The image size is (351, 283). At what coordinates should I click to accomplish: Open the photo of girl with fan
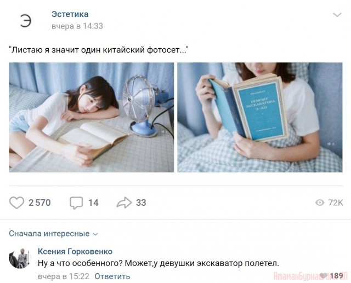coord(92,117)
